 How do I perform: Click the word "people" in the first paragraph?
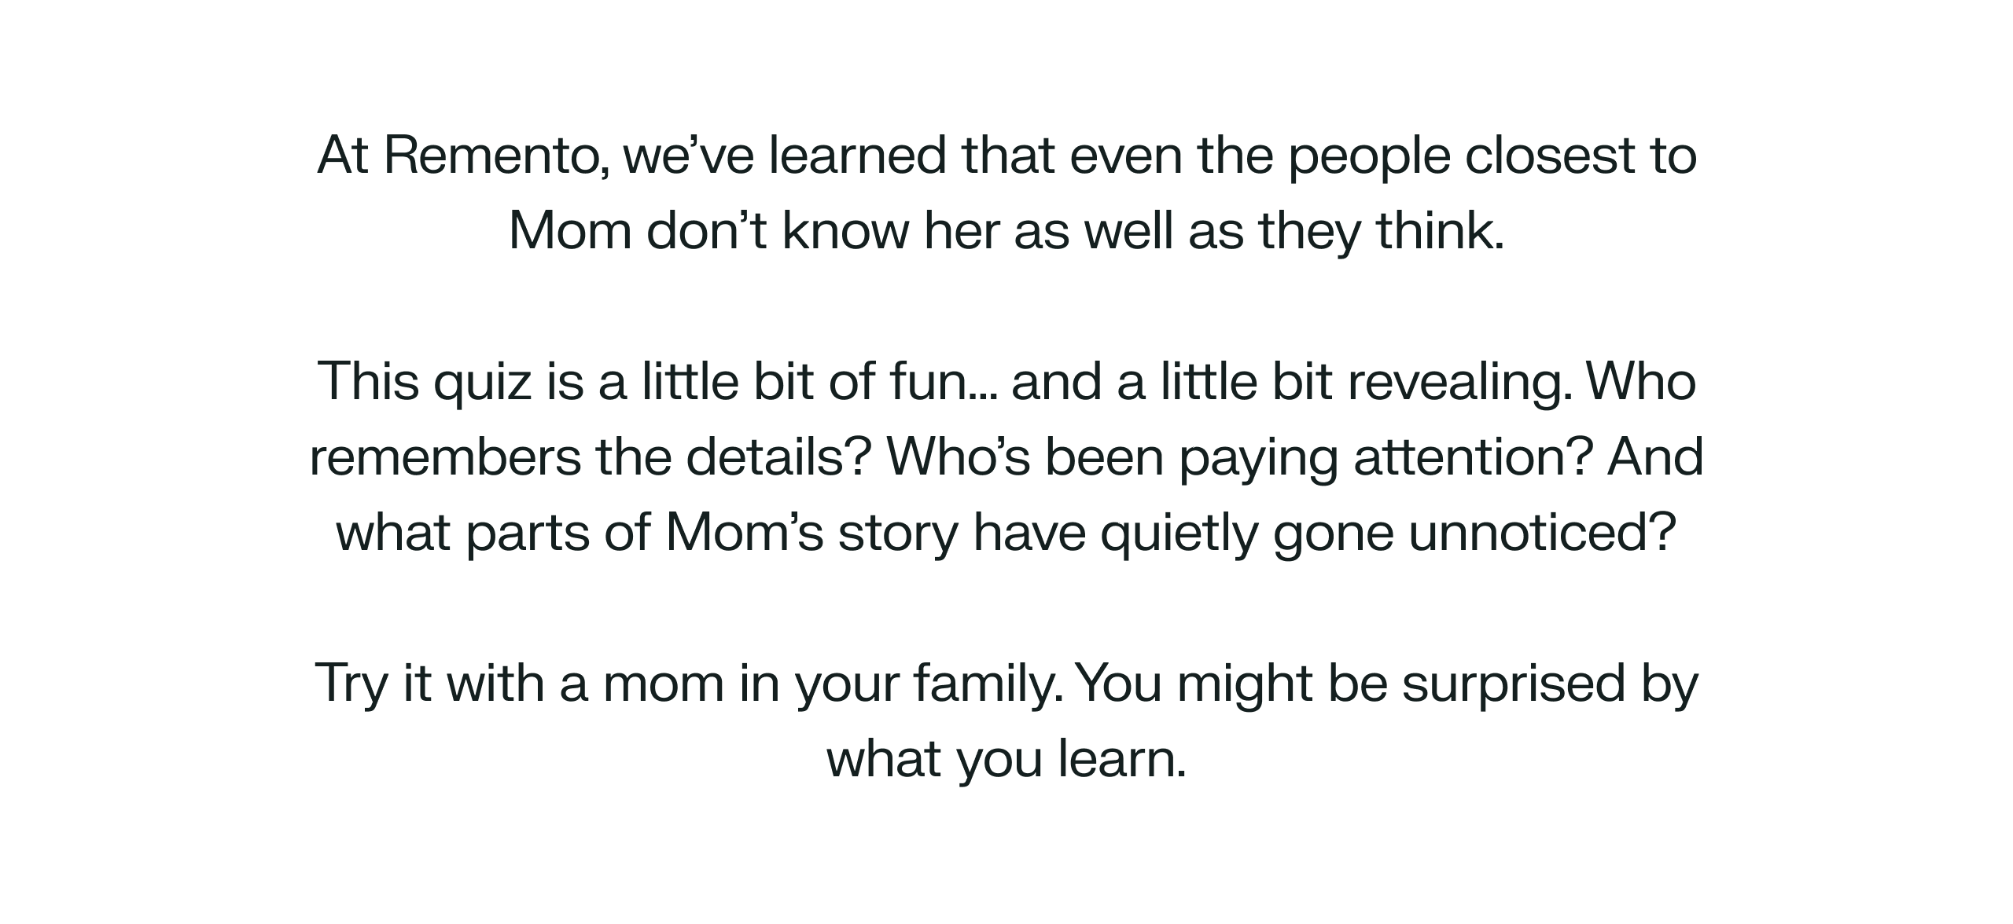[x=1368, y=156]
